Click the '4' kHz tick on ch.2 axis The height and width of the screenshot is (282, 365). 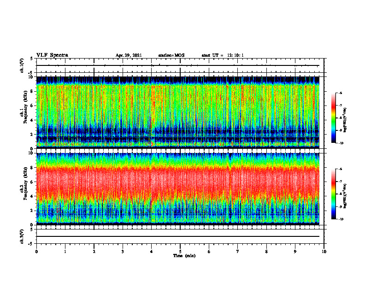point(32,196)
